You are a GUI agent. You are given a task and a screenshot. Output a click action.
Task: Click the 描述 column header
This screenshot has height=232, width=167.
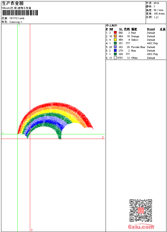[134, 29]
